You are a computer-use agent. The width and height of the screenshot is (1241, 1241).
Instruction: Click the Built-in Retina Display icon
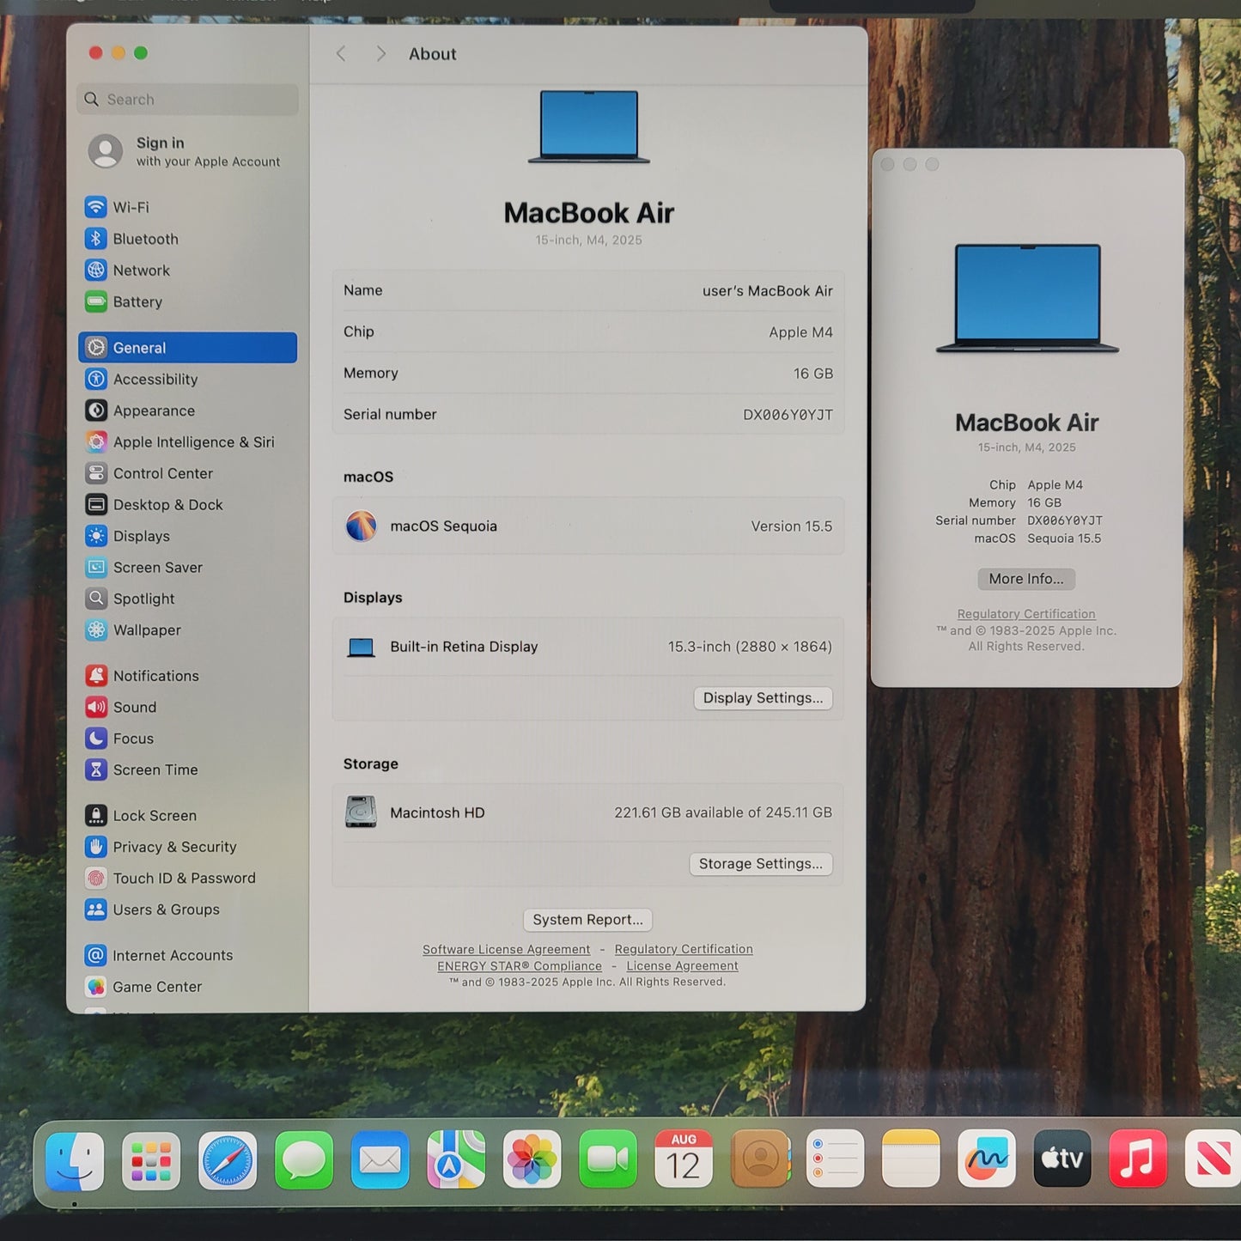click(x=361, y=648)
